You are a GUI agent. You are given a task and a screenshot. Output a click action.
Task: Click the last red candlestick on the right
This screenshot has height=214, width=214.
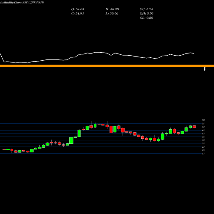(194, 127)
